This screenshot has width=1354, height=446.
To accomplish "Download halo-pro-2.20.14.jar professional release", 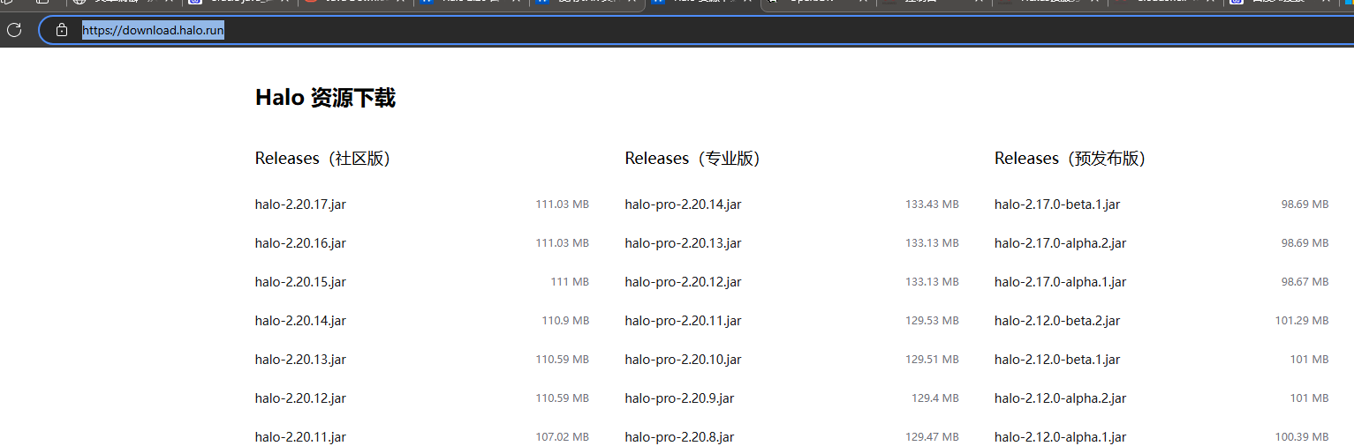I will [683, 204].
